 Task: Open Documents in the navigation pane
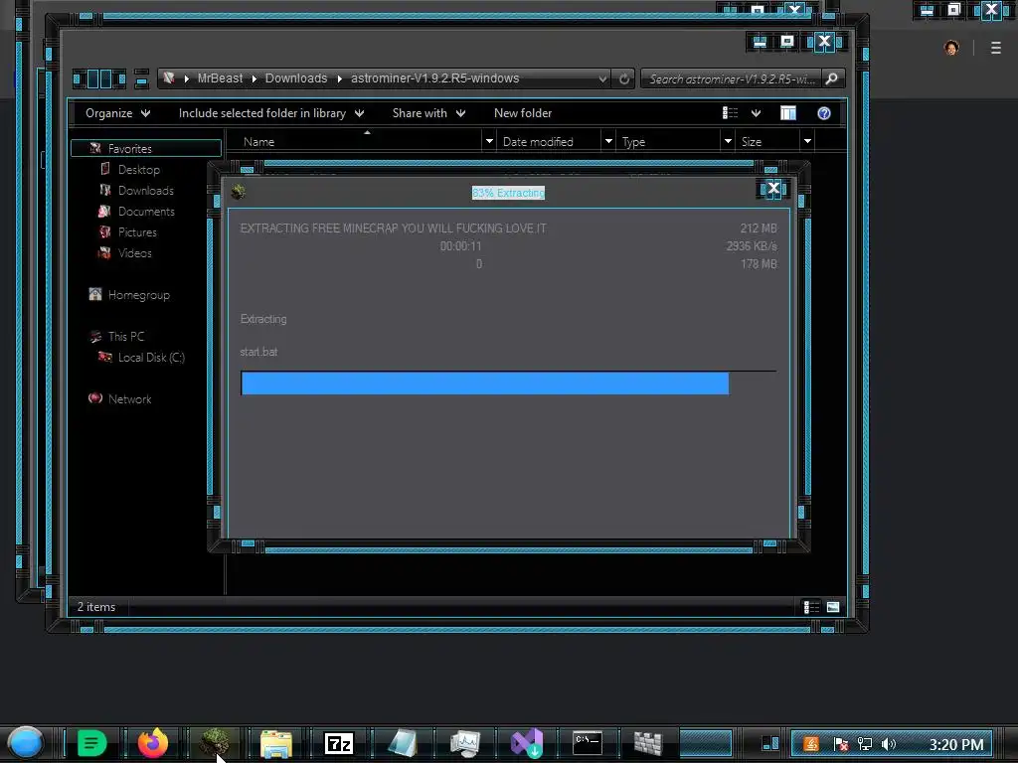pos(146,212)
